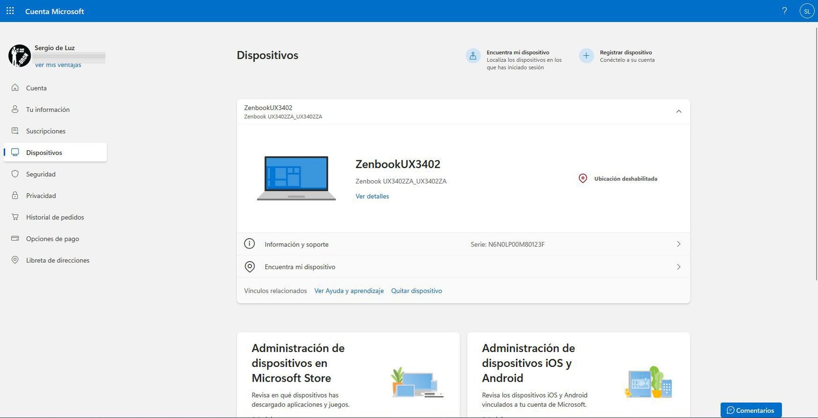Click the Microsoft Store devices illustration
Viewport: 818px width, 418px height.
(417, 383)
